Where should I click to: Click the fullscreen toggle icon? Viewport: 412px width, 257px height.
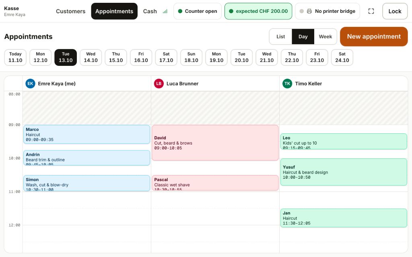371,11
